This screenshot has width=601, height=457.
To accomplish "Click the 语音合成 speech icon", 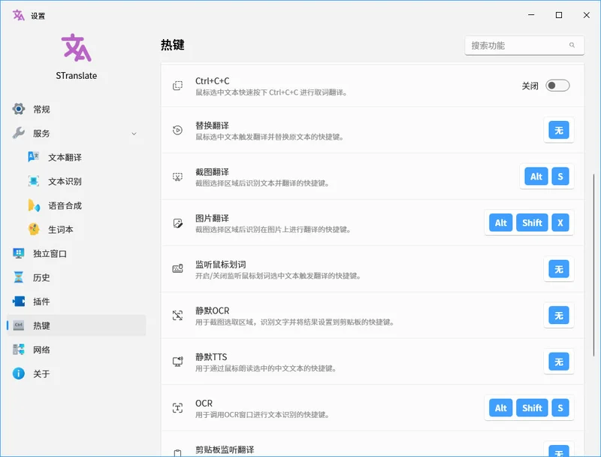I will tap(34, 205).
